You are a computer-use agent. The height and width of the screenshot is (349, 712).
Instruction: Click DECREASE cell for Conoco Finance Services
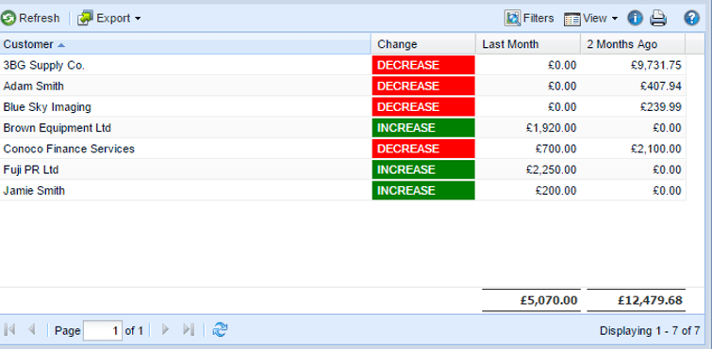pos(423,149)
